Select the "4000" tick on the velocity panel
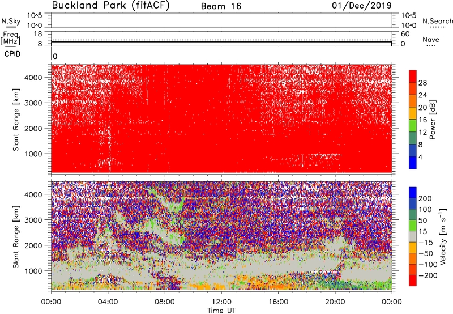Image resolution: width=453 pixels, height=314 pixels. click(x=33, y=194)
